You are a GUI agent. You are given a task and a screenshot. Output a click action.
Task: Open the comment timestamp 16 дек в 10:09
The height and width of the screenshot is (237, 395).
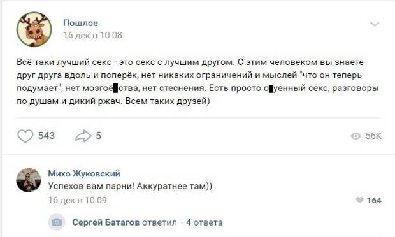(78, 200)
